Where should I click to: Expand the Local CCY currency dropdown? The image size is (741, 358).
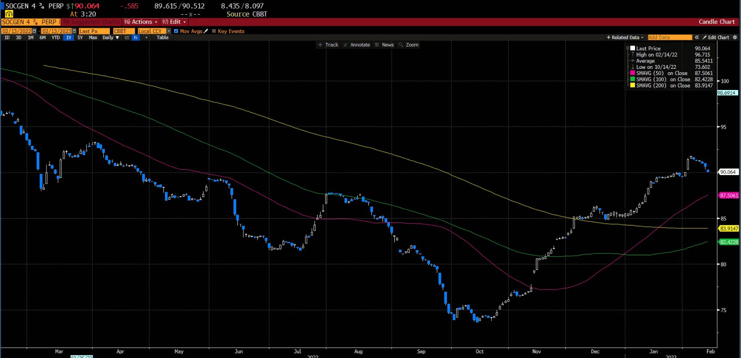[x=169, y=31]
